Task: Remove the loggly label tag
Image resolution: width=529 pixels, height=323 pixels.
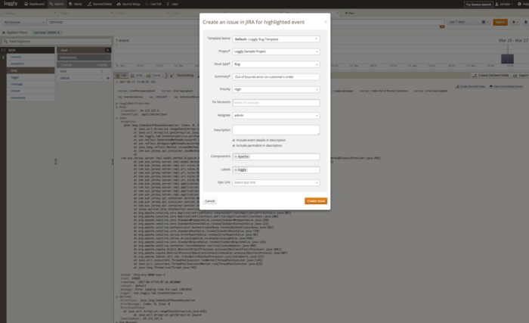Action: pos(236,169)
